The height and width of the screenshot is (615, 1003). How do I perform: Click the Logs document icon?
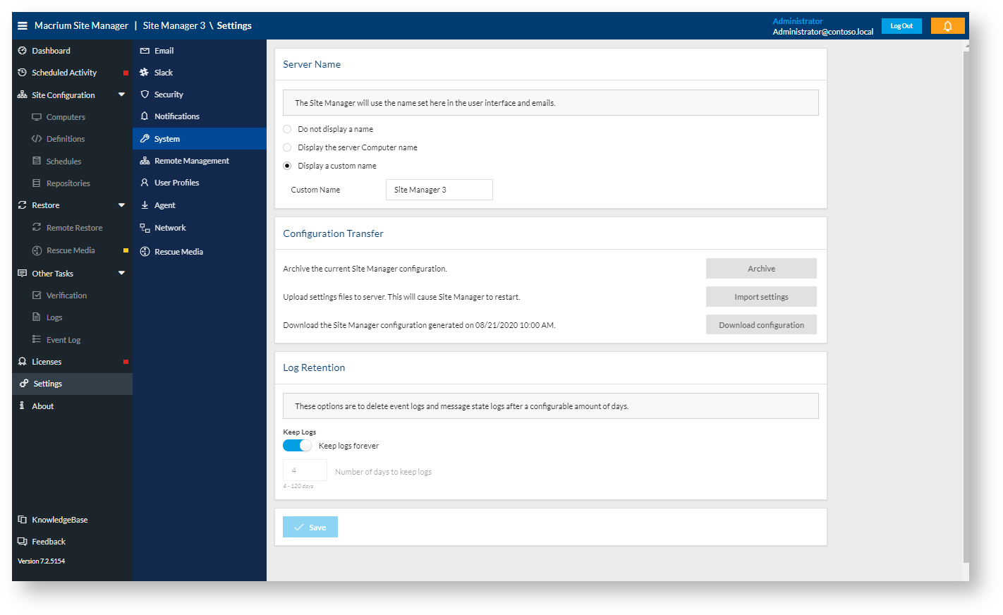(x=37, y=317)
